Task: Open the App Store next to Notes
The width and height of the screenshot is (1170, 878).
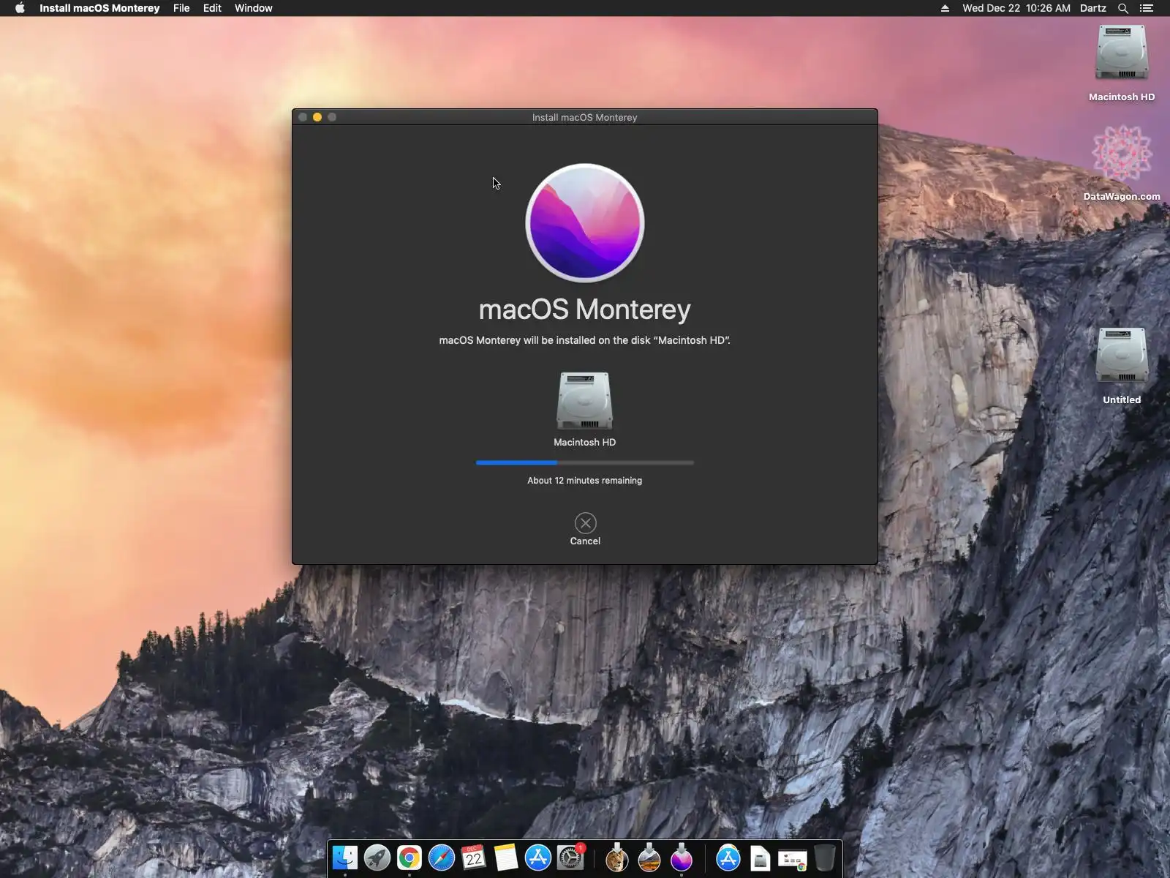Action: (538, 858)
